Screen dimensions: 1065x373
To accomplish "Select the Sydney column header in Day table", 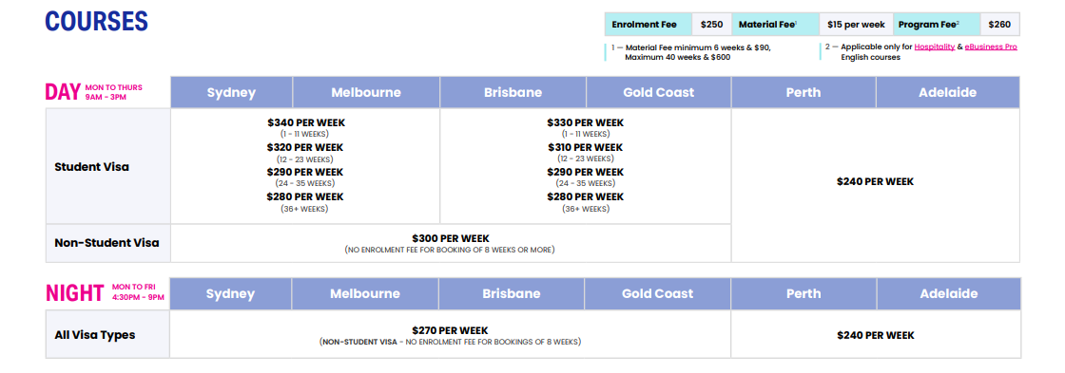I will click(x=231, y=92).
